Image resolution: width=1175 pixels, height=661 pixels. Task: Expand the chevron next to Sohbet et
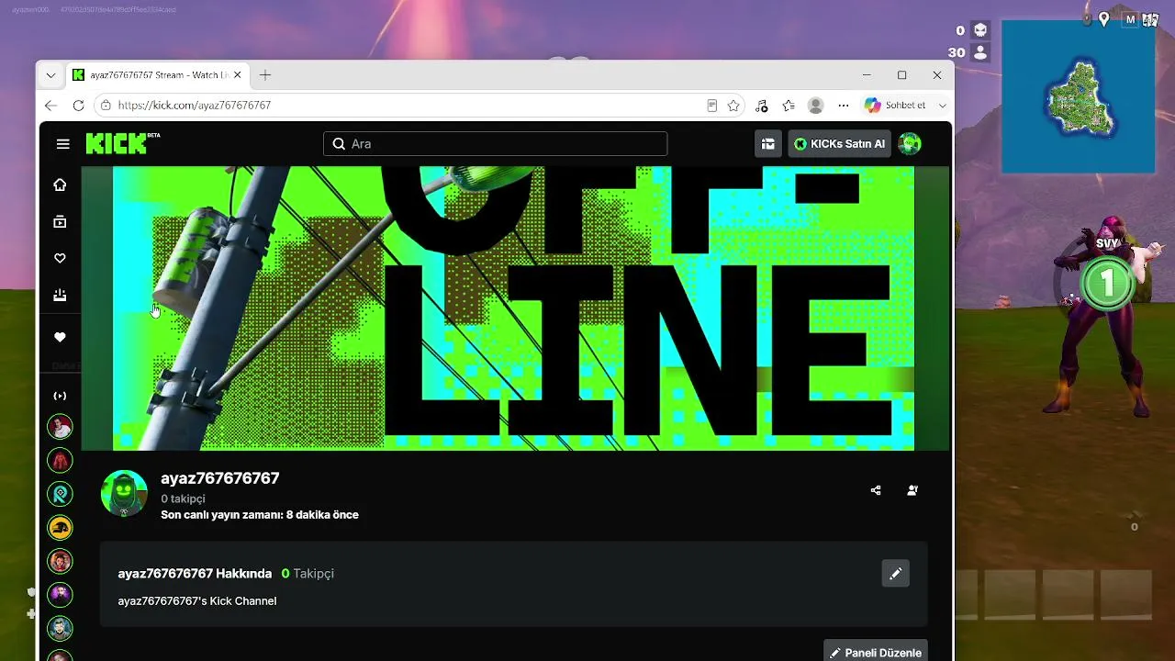tap(942, 106)
